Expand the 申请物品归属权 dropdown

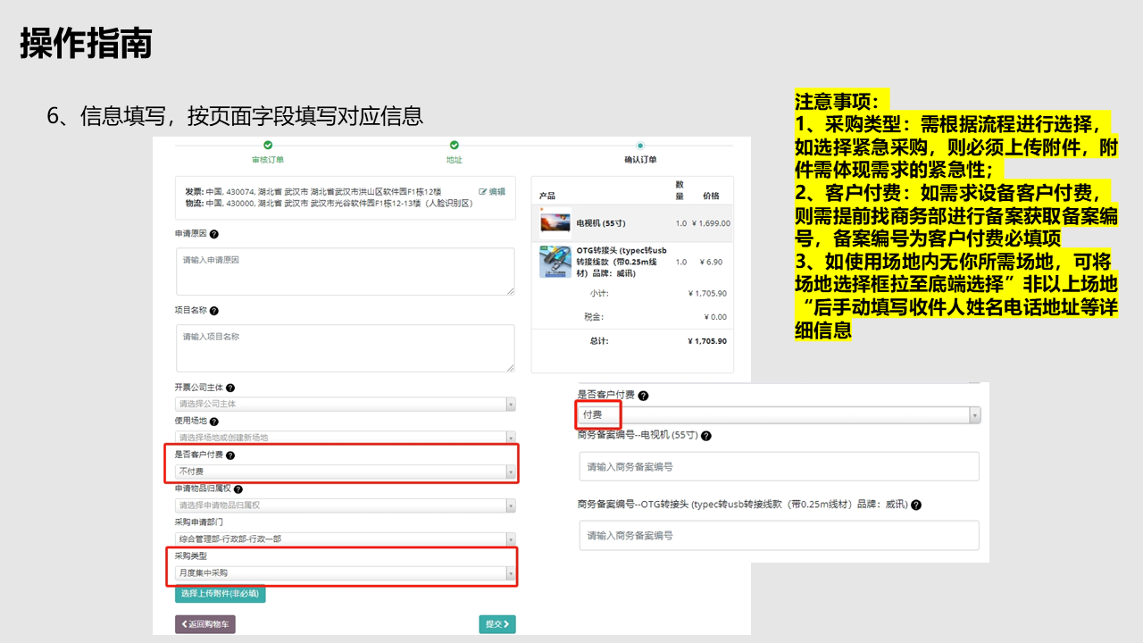click(x=345, y=505)
